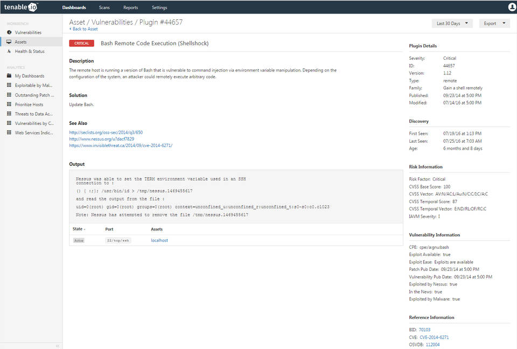517x349 pixels.
Task: Click the Assets monitor icon
Action: point(9,42)
